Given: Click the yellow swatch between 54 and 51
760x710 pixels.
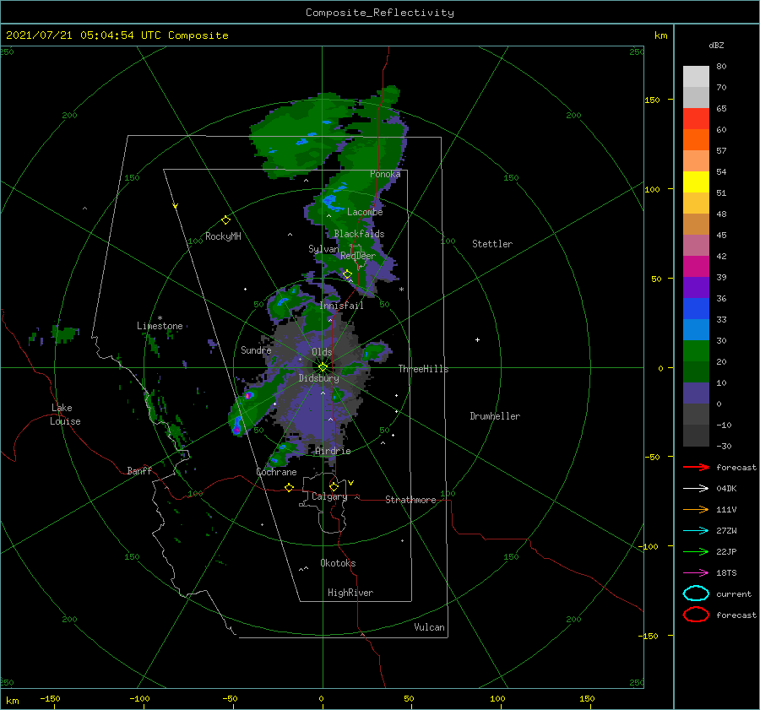Looking at the screenshot, I should coord(696,182).
